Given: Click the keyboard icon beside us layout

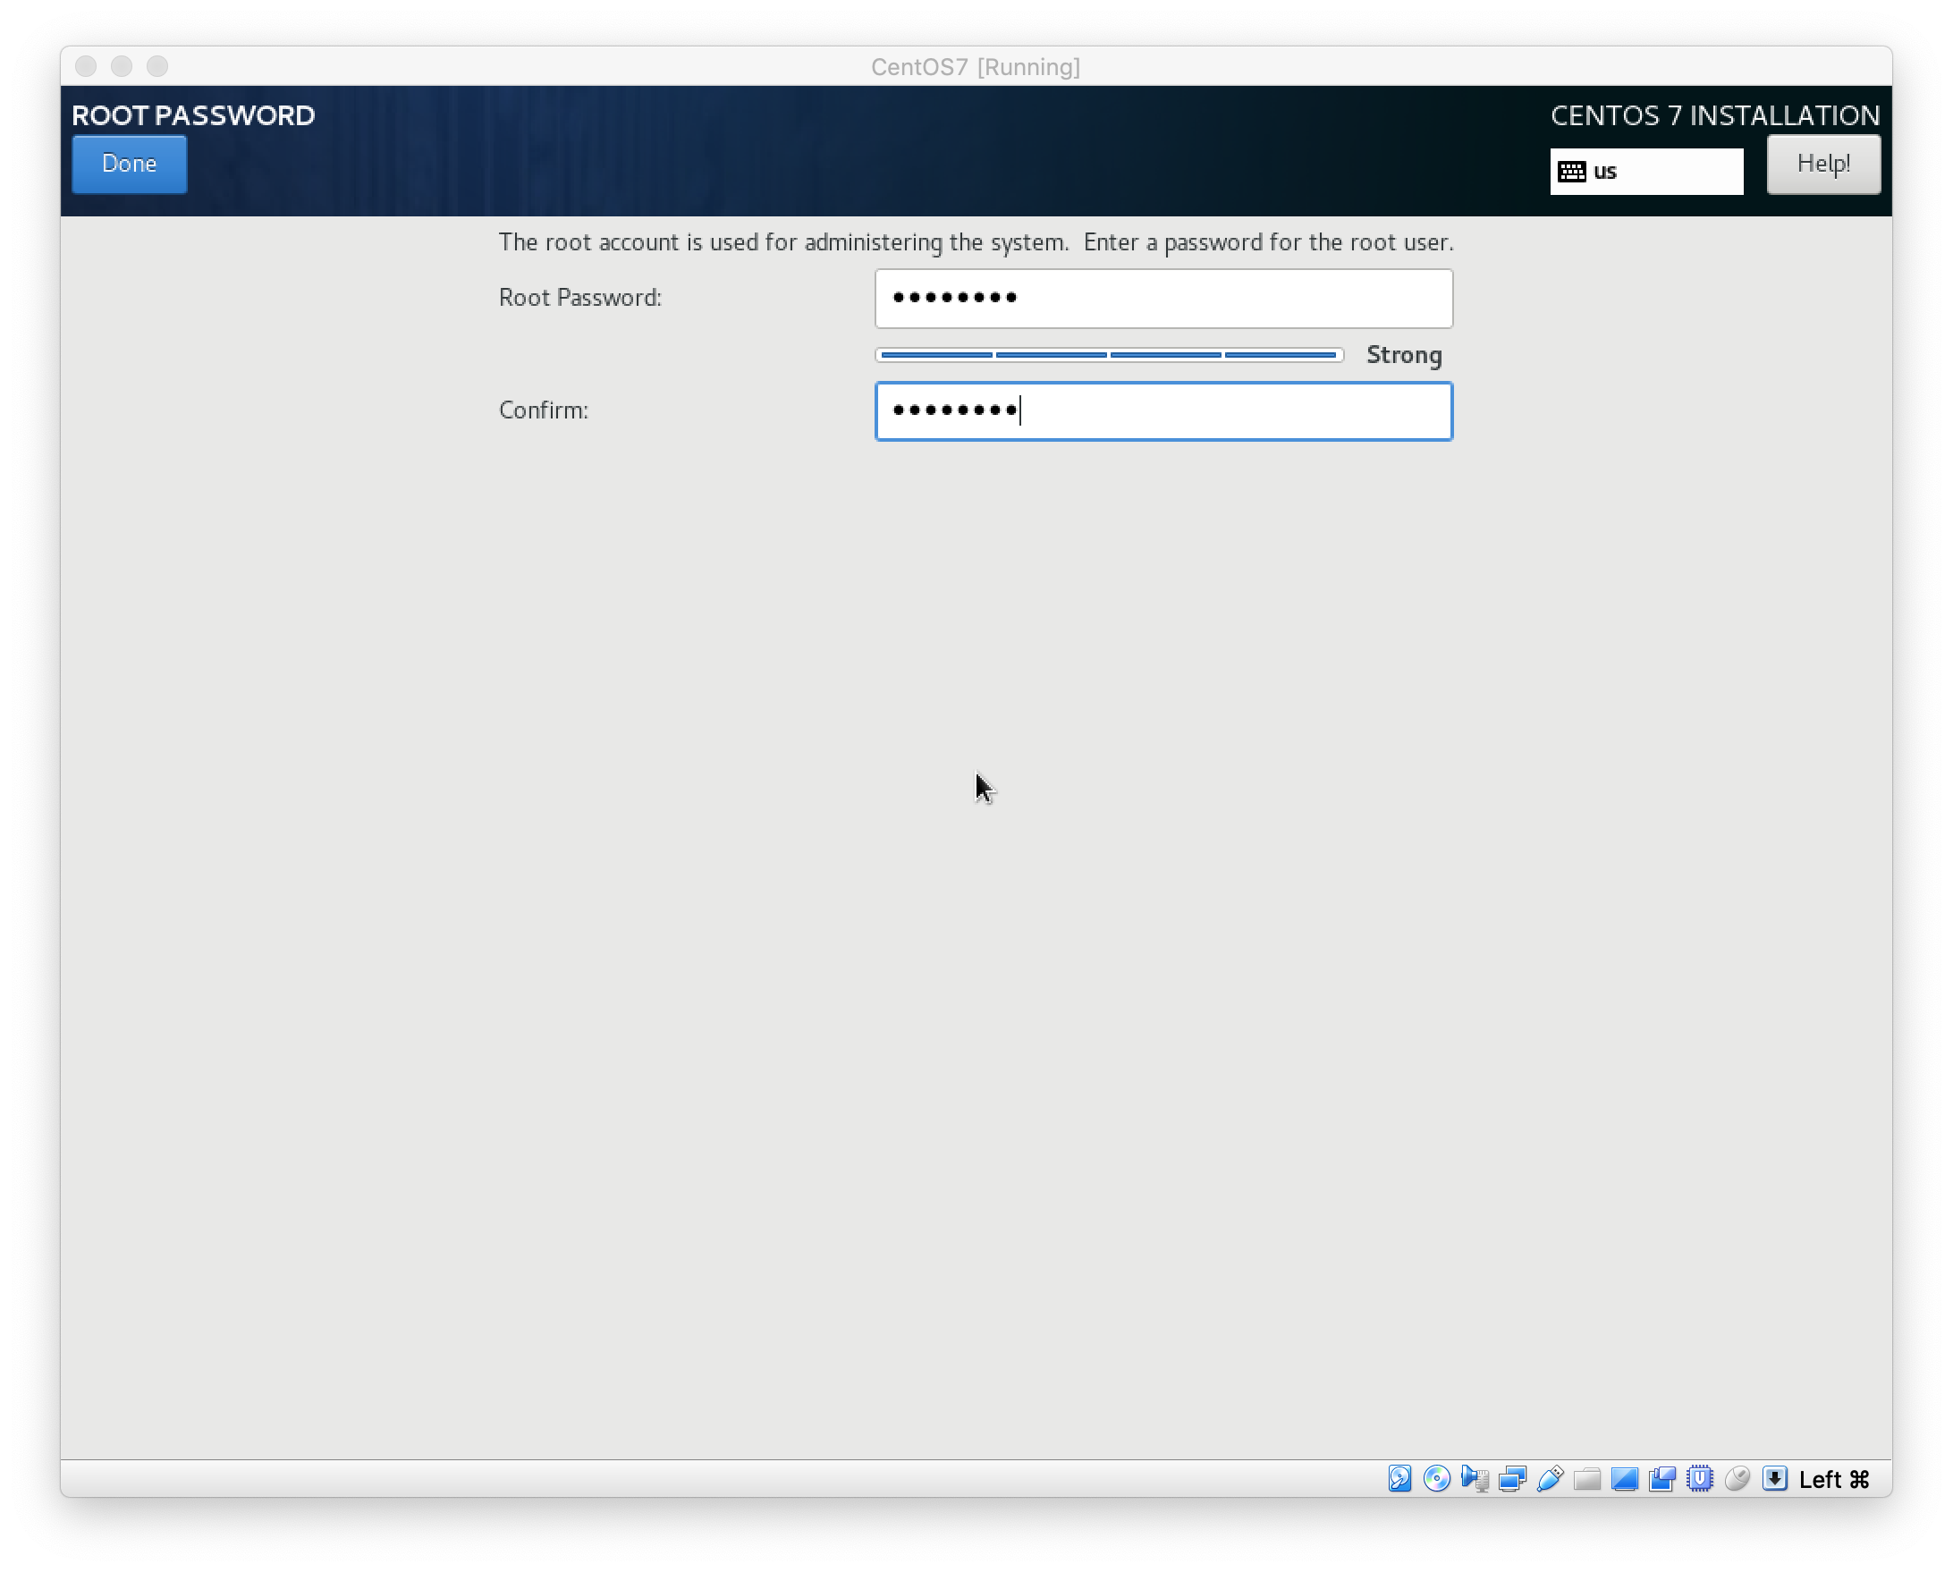Looking at the screenshot, I should tap(1573, 172).
